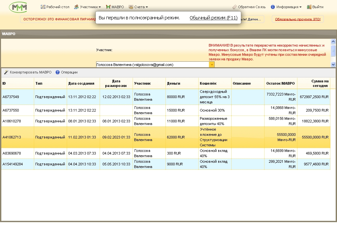
Task: Open Обязательно прочтите ЭТО link
Action: (298, 19)
